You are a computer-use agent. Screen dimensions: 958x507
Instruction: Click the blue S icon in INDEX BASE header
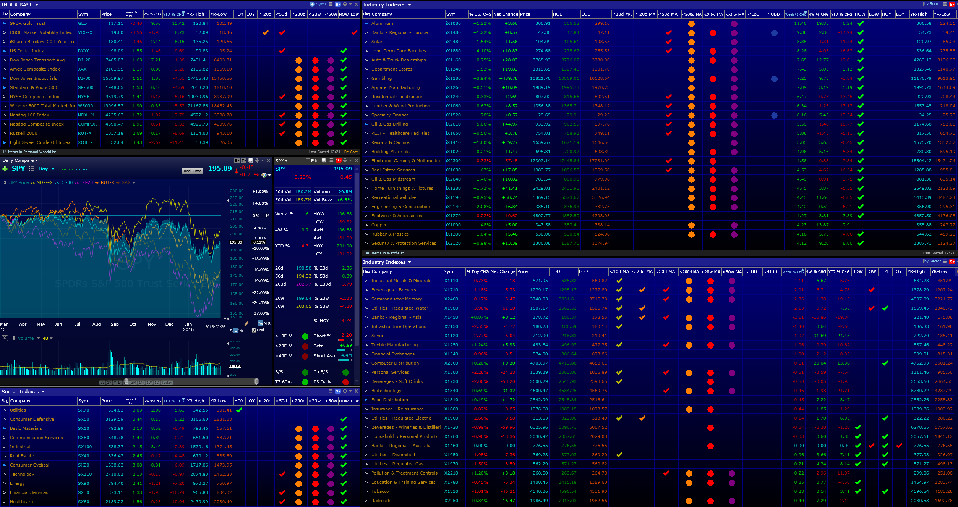(338, 5)
